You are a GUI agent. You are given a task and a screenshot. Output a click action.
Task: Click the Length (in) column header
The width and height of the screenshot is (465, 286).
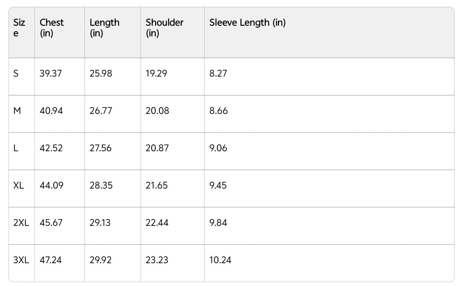[104, 28]
